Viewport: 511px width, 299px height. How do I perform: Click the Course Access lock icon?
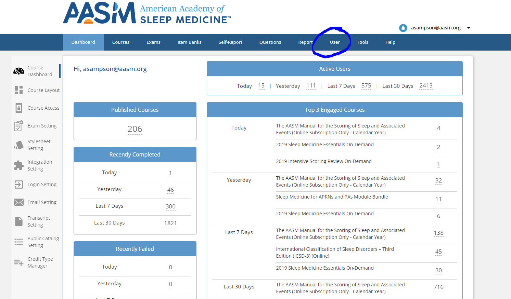click(x=19, y=108)
